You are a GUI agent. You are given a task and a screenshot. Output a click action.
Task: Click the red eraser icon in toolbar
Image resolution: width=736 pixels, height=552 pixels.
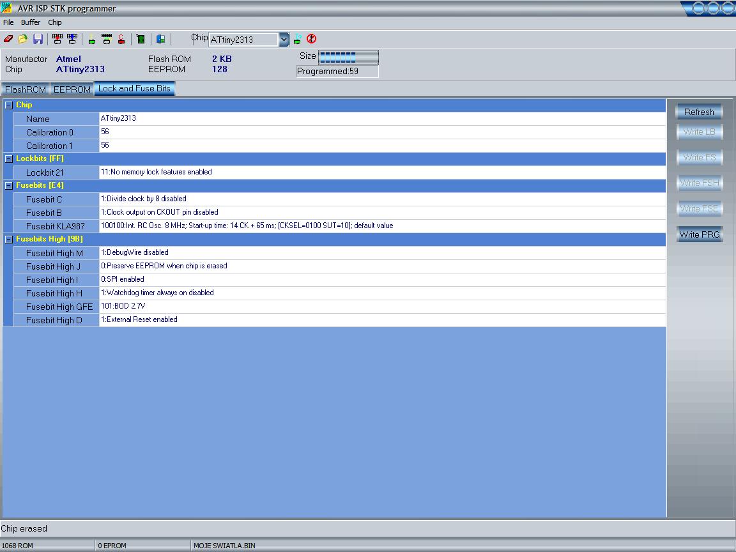(x=8, y=39)
